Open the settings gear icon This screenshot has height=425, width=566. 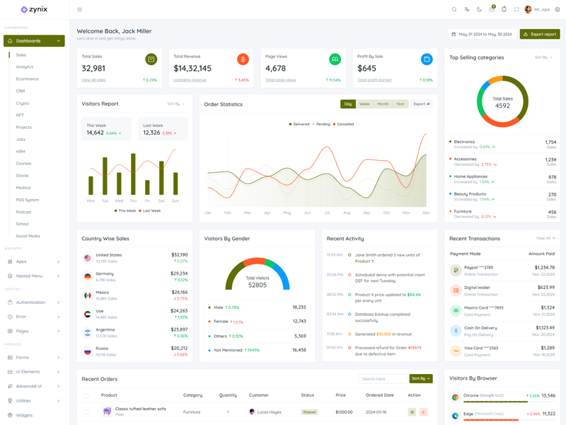pyautogui.click(x=558, y=9)
